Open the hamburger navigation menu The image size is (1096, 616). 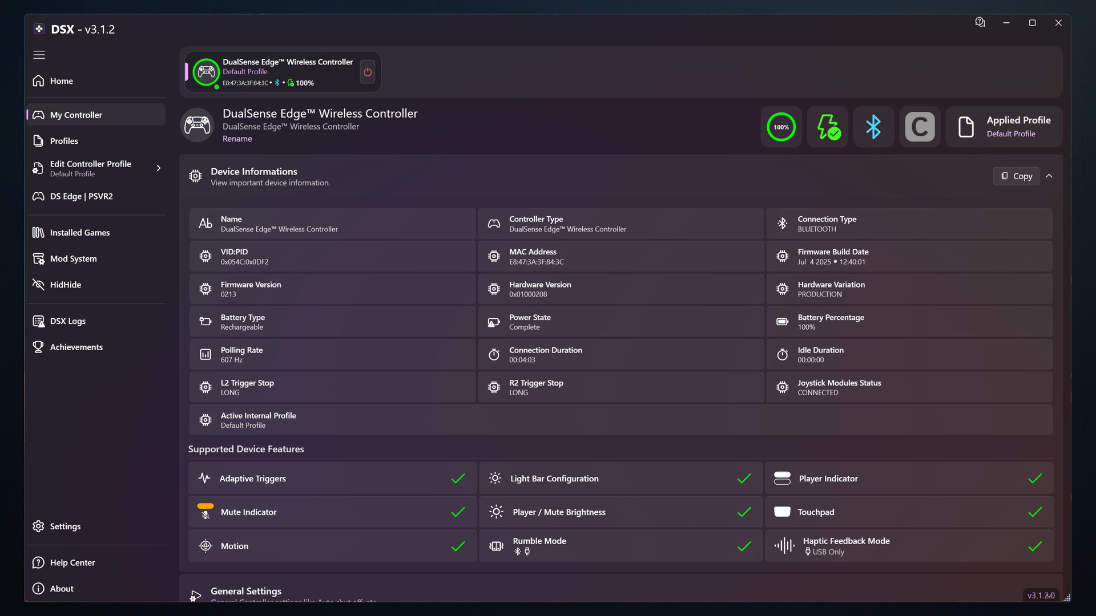pos(39,55)
